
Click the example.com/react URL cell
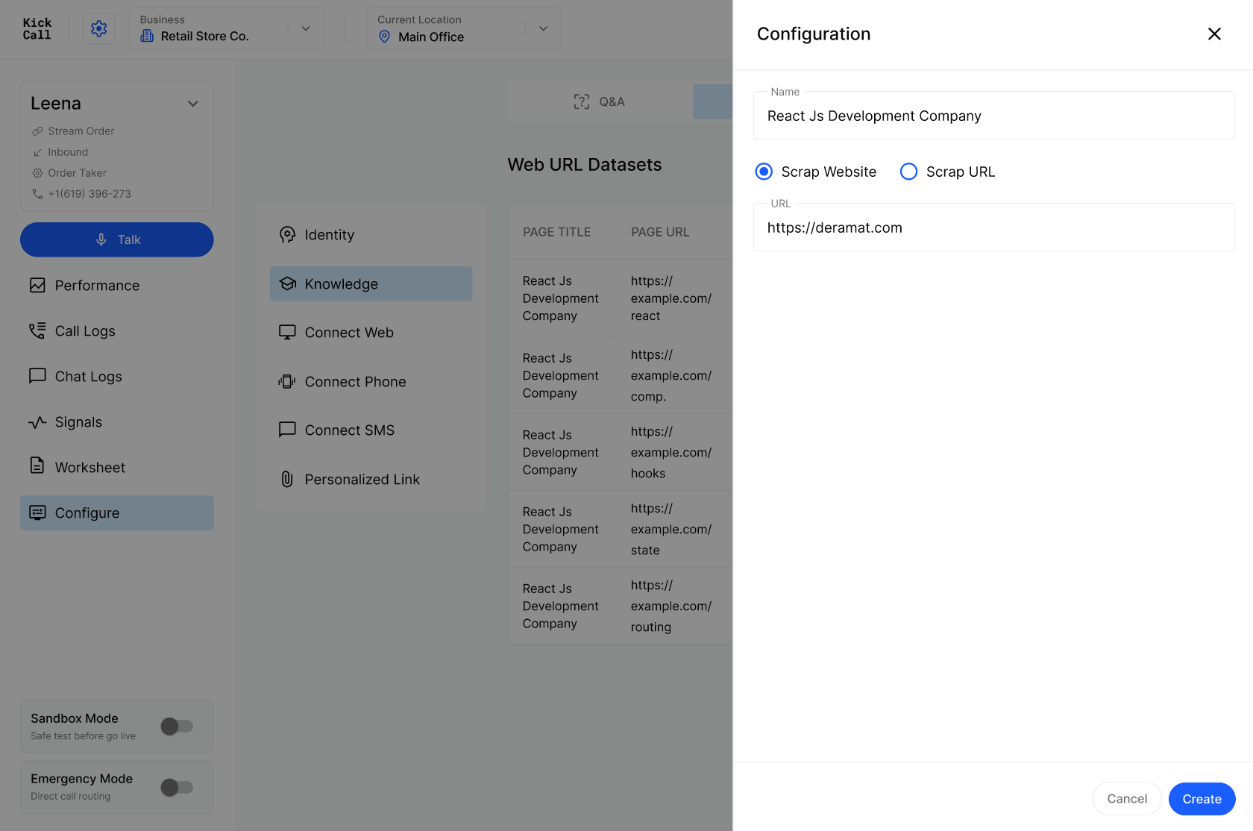[671, 298]
